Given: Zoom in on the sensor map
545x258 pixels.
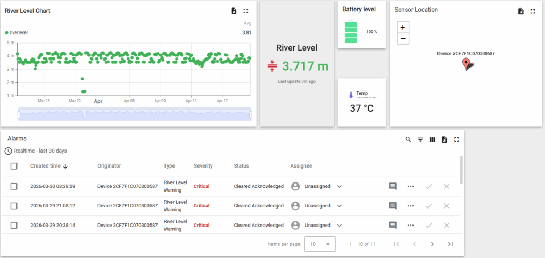Looking at the screenshot, I should [403, 28].
